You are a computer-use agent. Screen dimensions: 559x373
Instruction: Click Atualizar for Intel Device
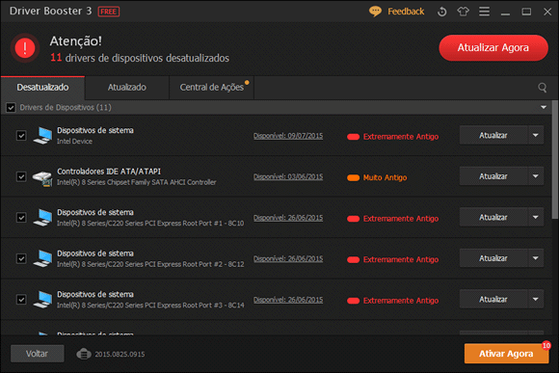(493, 135)
